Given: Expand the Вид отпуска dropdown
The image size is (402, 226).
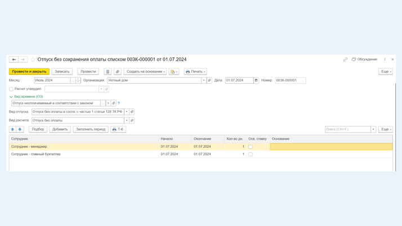Looking at the screenshot, I should tap(127, 112).
